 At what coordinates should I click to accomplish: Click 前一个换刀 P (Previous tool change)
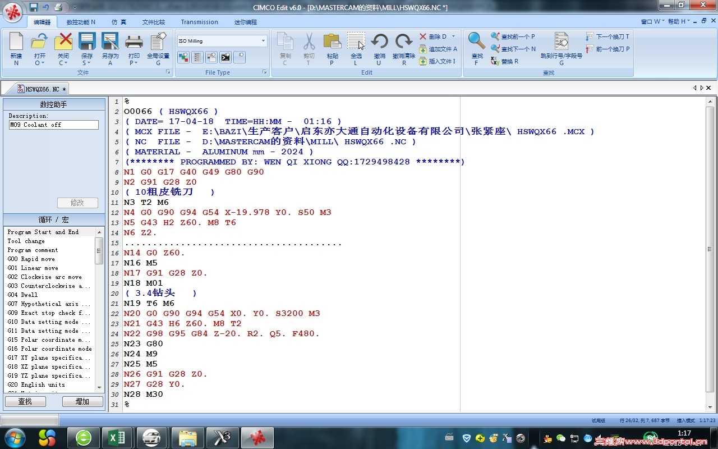[x=607, y=49]
